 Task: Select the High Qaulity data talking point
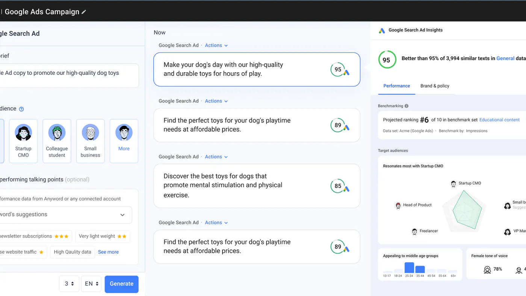[73, 252]
